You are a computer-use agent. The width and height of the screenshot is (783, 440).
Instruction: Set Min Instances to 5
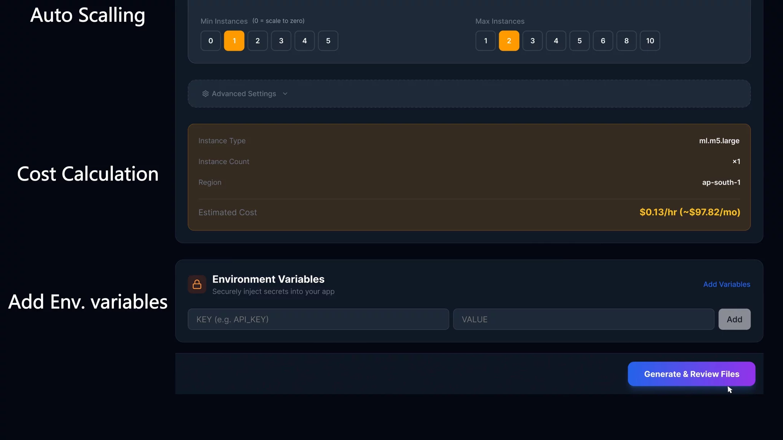pos(328,40)
